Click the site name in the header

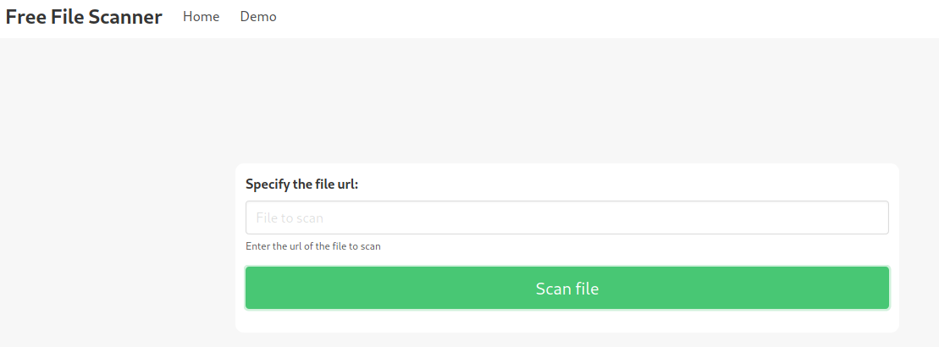coord(84,17)
